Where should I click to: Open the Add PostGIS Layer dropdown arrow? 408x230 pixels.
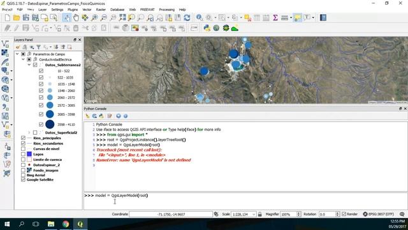[11, 71]
